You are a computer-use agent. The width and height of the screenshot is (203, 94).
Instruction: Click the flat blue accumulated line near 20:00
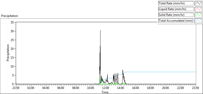166,72
